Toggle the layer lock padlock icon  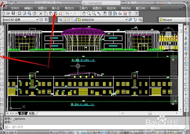tap(76, 19)
